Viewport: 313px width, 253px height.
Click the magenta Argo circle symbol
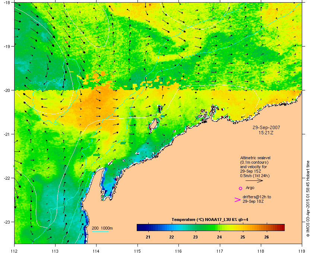tap(241, 188)
